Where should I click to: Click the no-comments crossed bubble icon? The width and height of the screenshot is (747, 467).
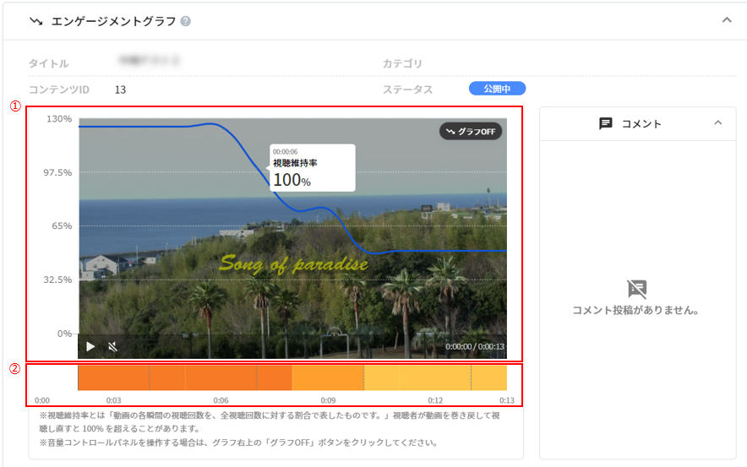coord(637,289)
